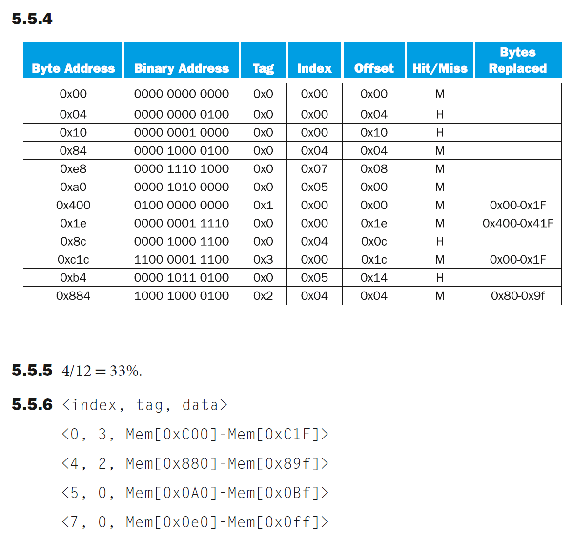
Task: Select the Hit/Miss column header
Action: 440,68
